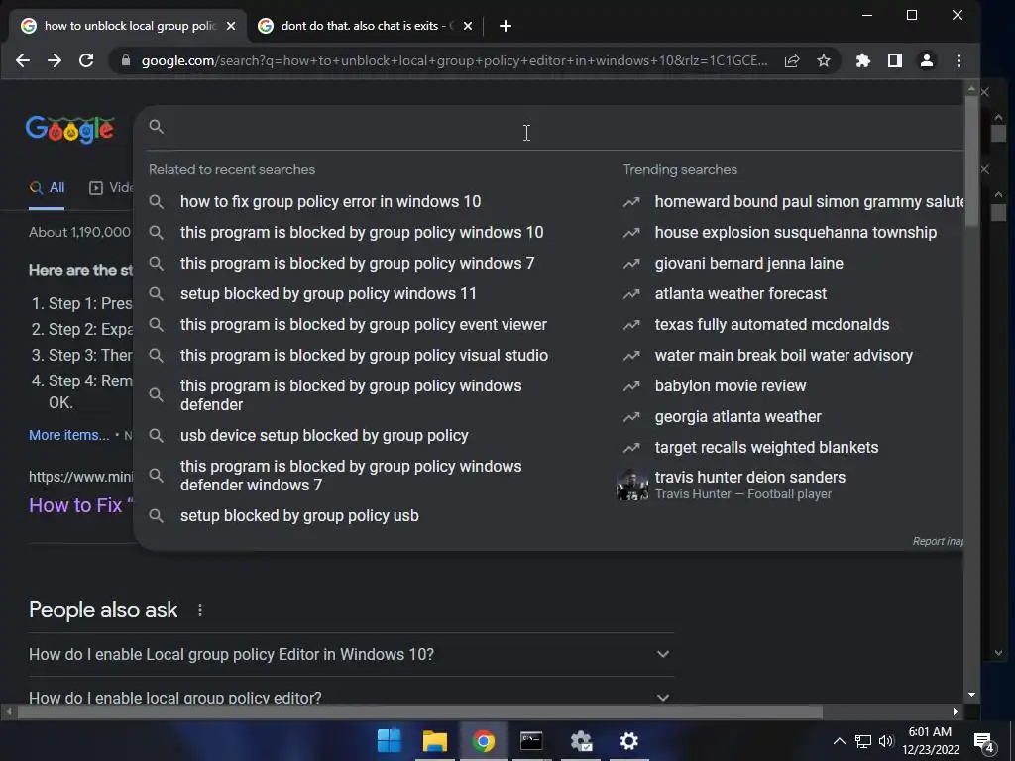Click the Chrome icon in the taskbar
The width and height of the screenshot is (1015, 761).
pyautogui.click(x=483, y=740)
